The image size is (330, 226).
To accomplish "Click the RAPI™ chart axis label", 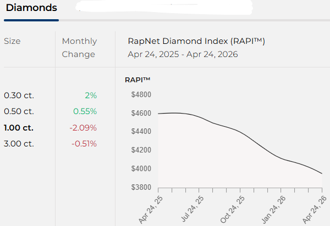I will (137, 80).
